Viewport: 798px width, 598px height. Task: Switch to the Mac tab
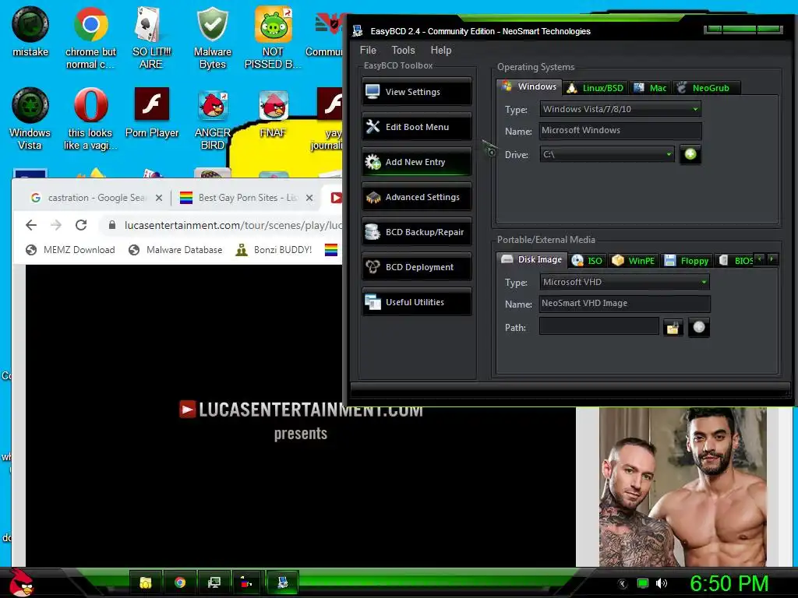[x=651, y=88]
